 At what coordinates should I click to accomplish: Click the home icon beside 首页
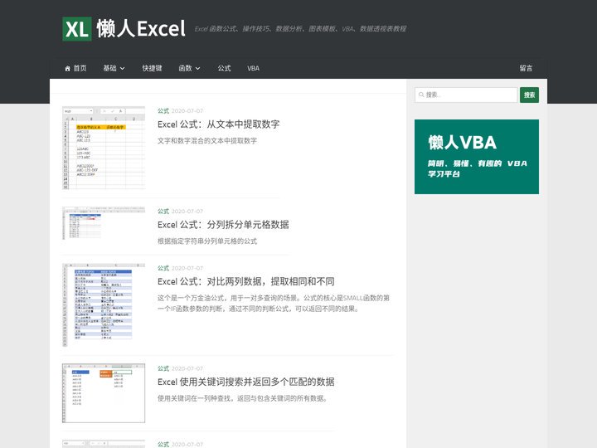click(67, 69)
